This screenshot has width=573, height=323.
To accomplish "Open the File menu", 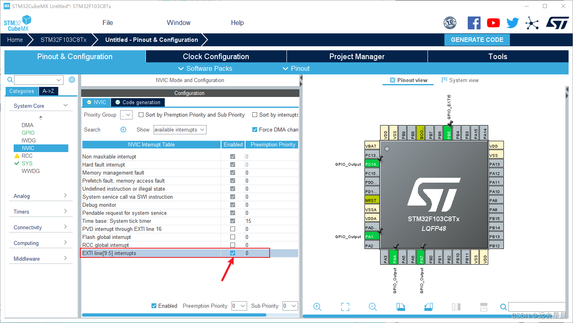I will click(108, 23).
